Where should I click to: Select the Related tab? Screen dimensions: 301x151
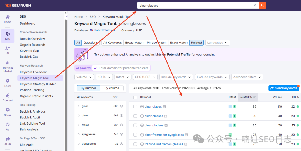pyautogui.click(x=196, y=43)
